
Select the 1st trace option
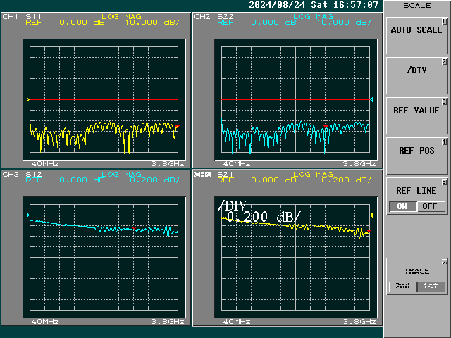click(x=431, y=287)
